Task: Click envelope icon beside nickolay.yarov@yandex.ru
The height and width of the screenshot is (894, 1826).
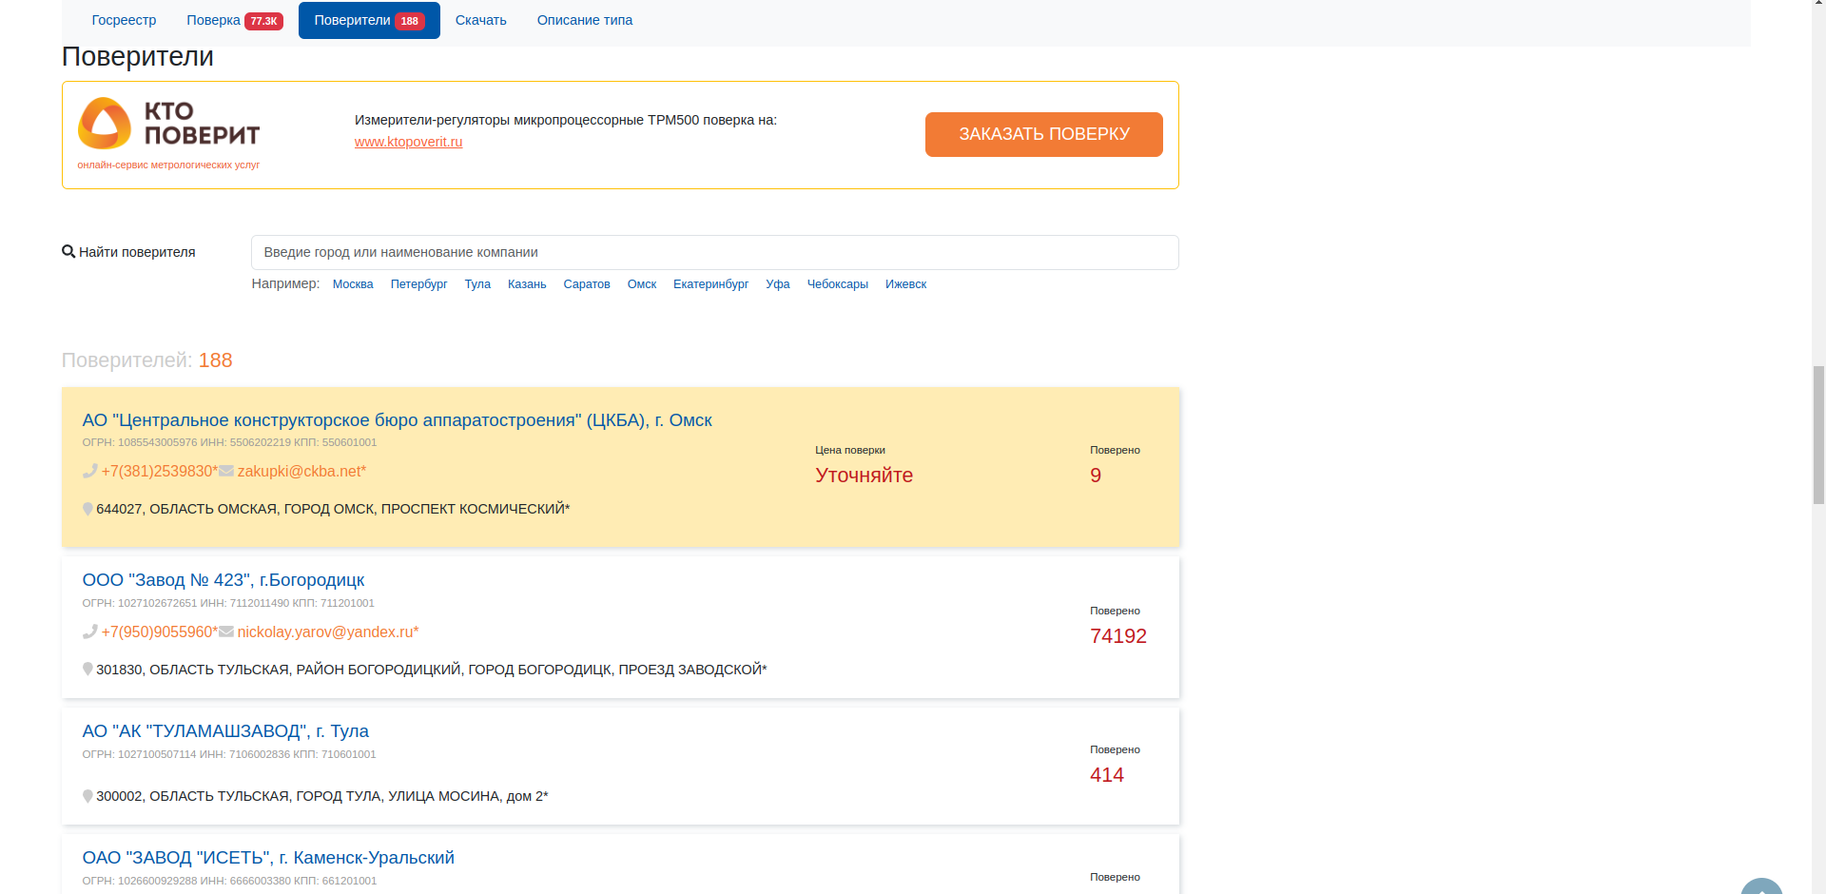Action: [x=226, y=632]
